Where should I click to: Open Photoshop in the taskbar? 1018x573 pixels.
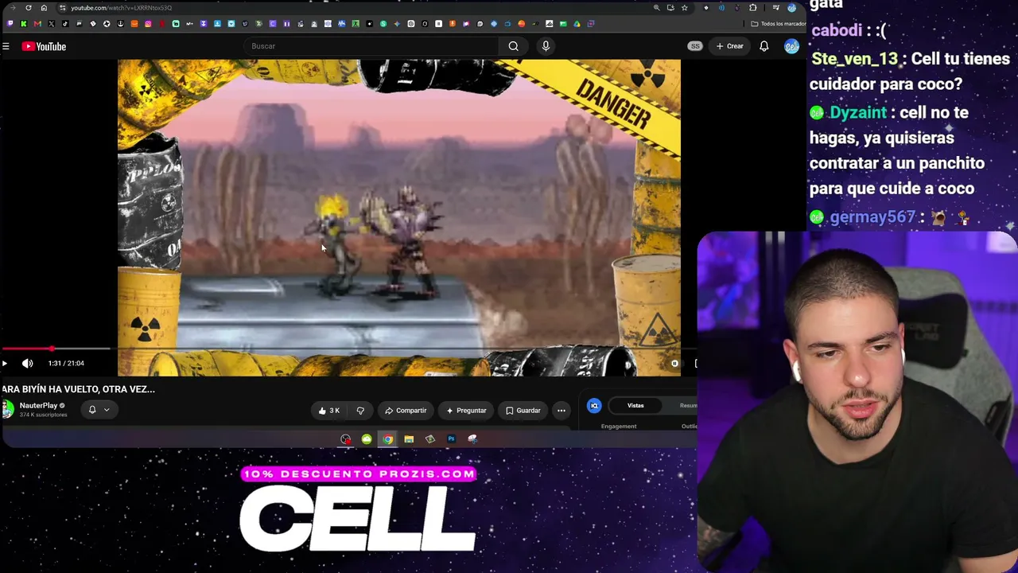[x=451, y=439]
